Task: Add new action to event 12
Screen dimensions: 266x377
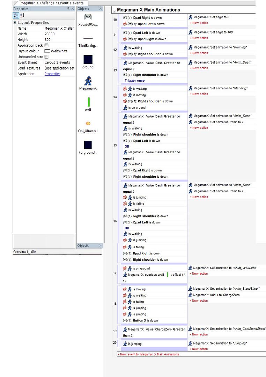Action: tap(199, 53)
